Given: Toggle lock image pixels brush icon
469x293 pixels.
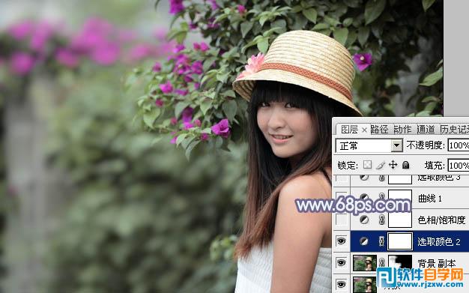Looking at the screenshot, I should (x=380, y=165).
